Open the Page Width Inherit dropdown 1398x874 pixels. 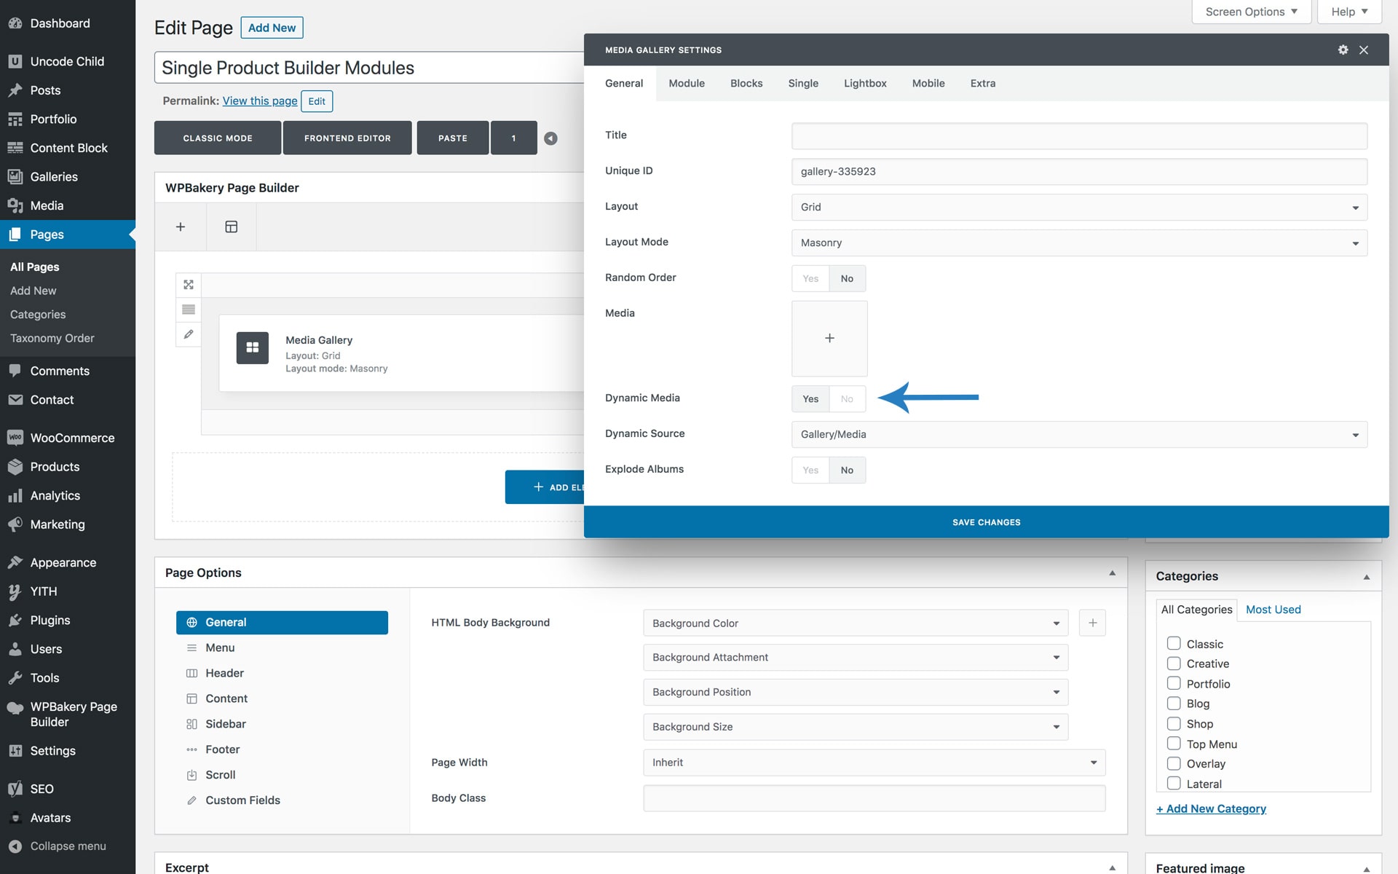874,763
